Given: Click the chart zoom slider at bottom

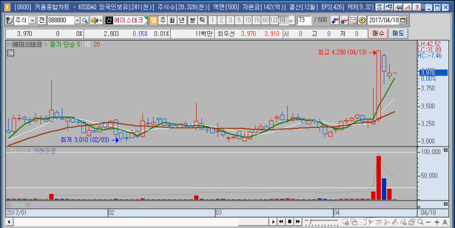Looking at the screenshot, I should click(x=322, y=222).
